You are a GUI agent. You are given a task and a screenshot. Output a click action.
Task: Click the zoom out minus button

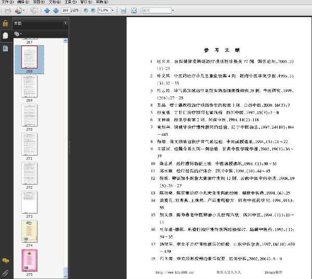pos(86,10)
